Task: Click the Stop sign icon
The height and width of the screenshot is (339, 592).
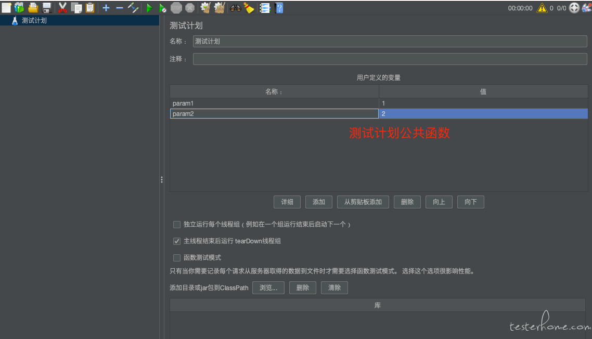Action: (x=176, y=8)
